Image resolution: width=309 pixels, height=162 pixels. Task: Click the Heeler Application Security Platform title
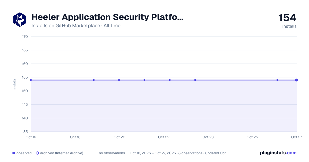pyautogui.click(x=107, y=17)
